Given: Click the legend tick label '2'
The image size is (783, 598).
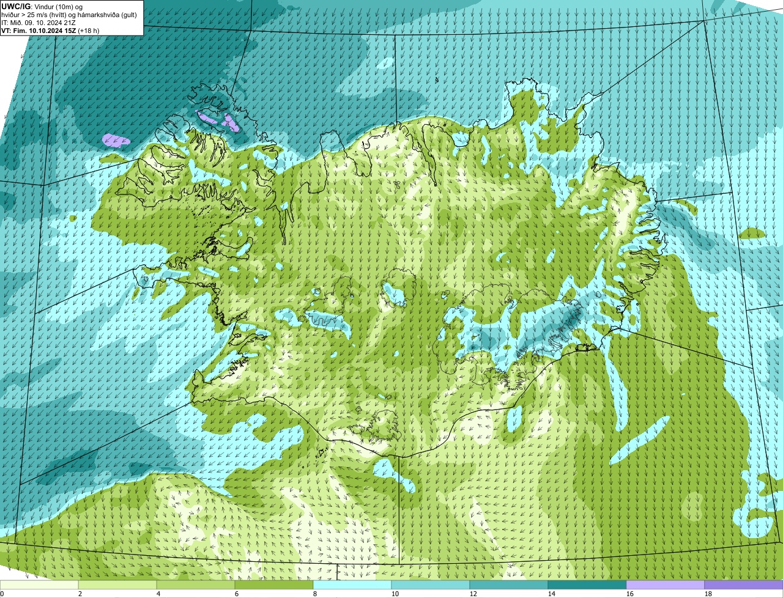Looking at the screenshot, I should [80, 594].
